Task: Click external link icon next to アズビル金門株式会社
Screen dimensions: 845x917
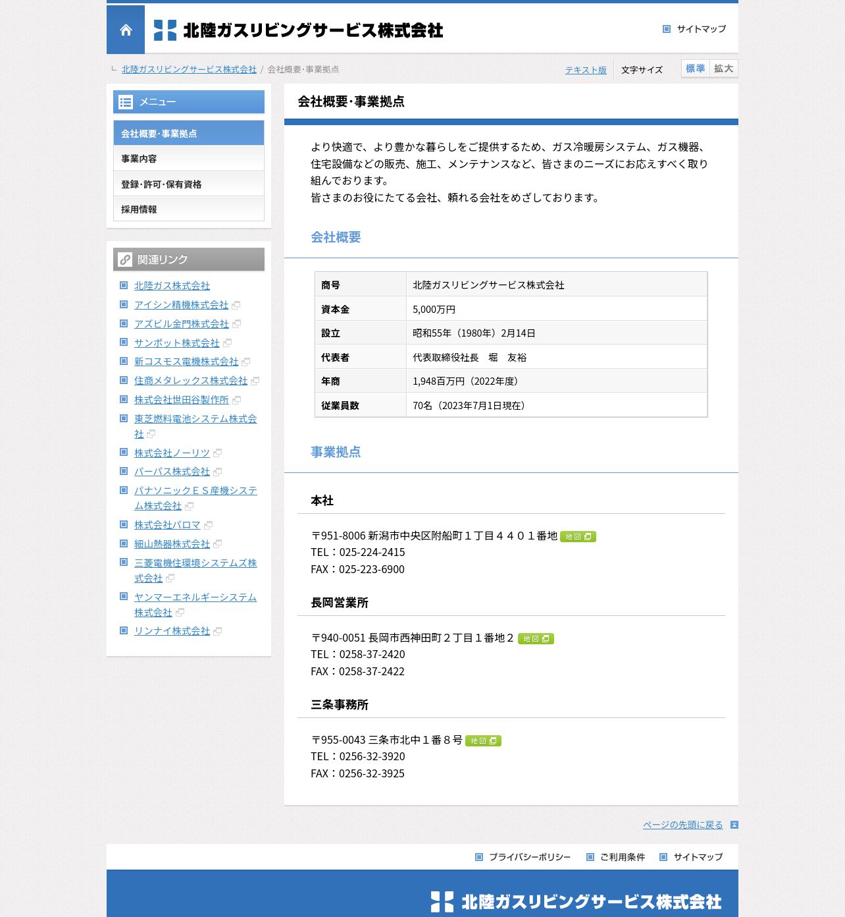Action: click(x=237, y=324)
